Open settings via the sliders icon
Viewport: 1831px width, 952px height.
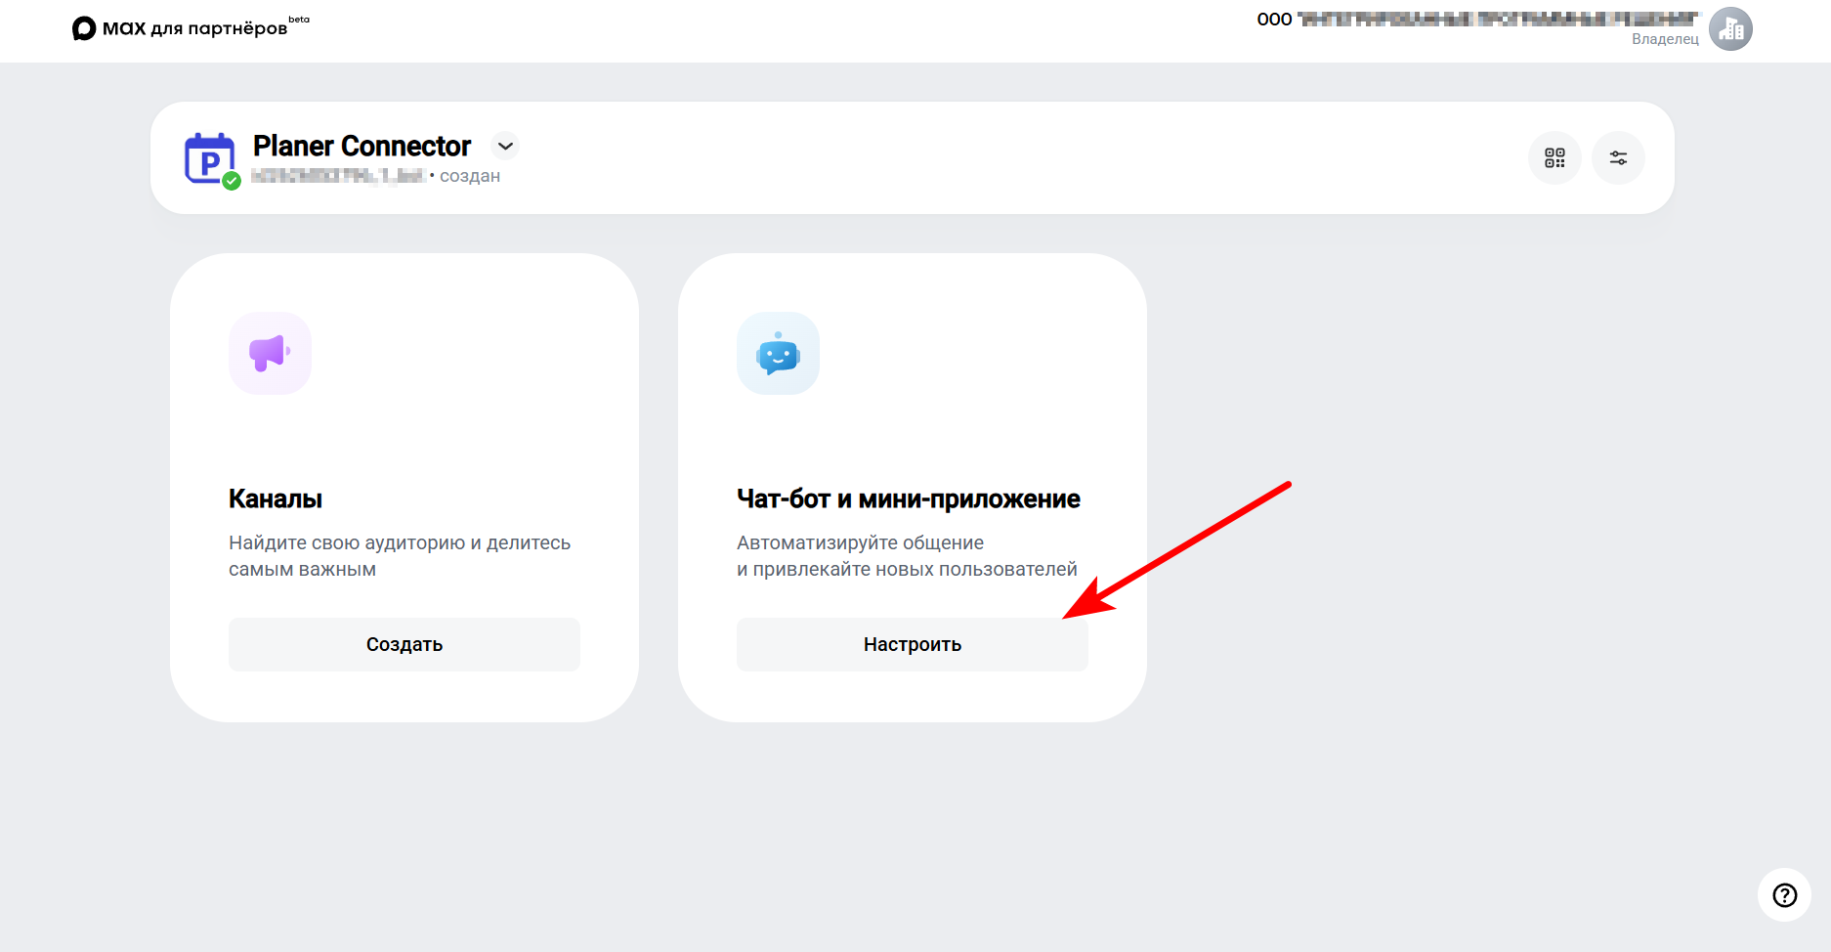1618,157
